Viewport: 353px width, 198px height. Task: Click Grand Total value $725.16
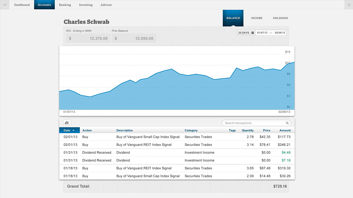[280, 187]
